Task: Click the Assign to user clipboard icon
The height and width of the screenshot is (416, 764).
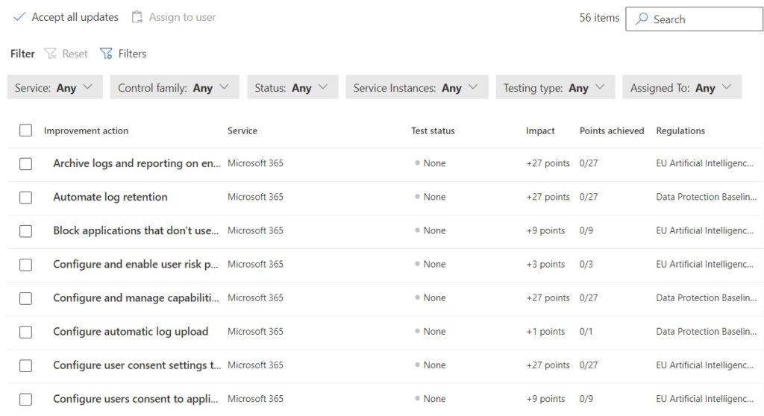Action: click(x=137, y=17)
